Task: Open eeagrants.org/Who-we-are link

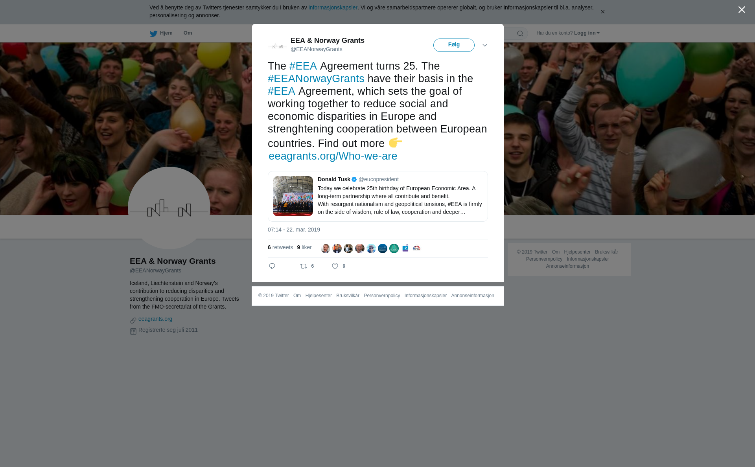Action: click(x=333, y=156)
